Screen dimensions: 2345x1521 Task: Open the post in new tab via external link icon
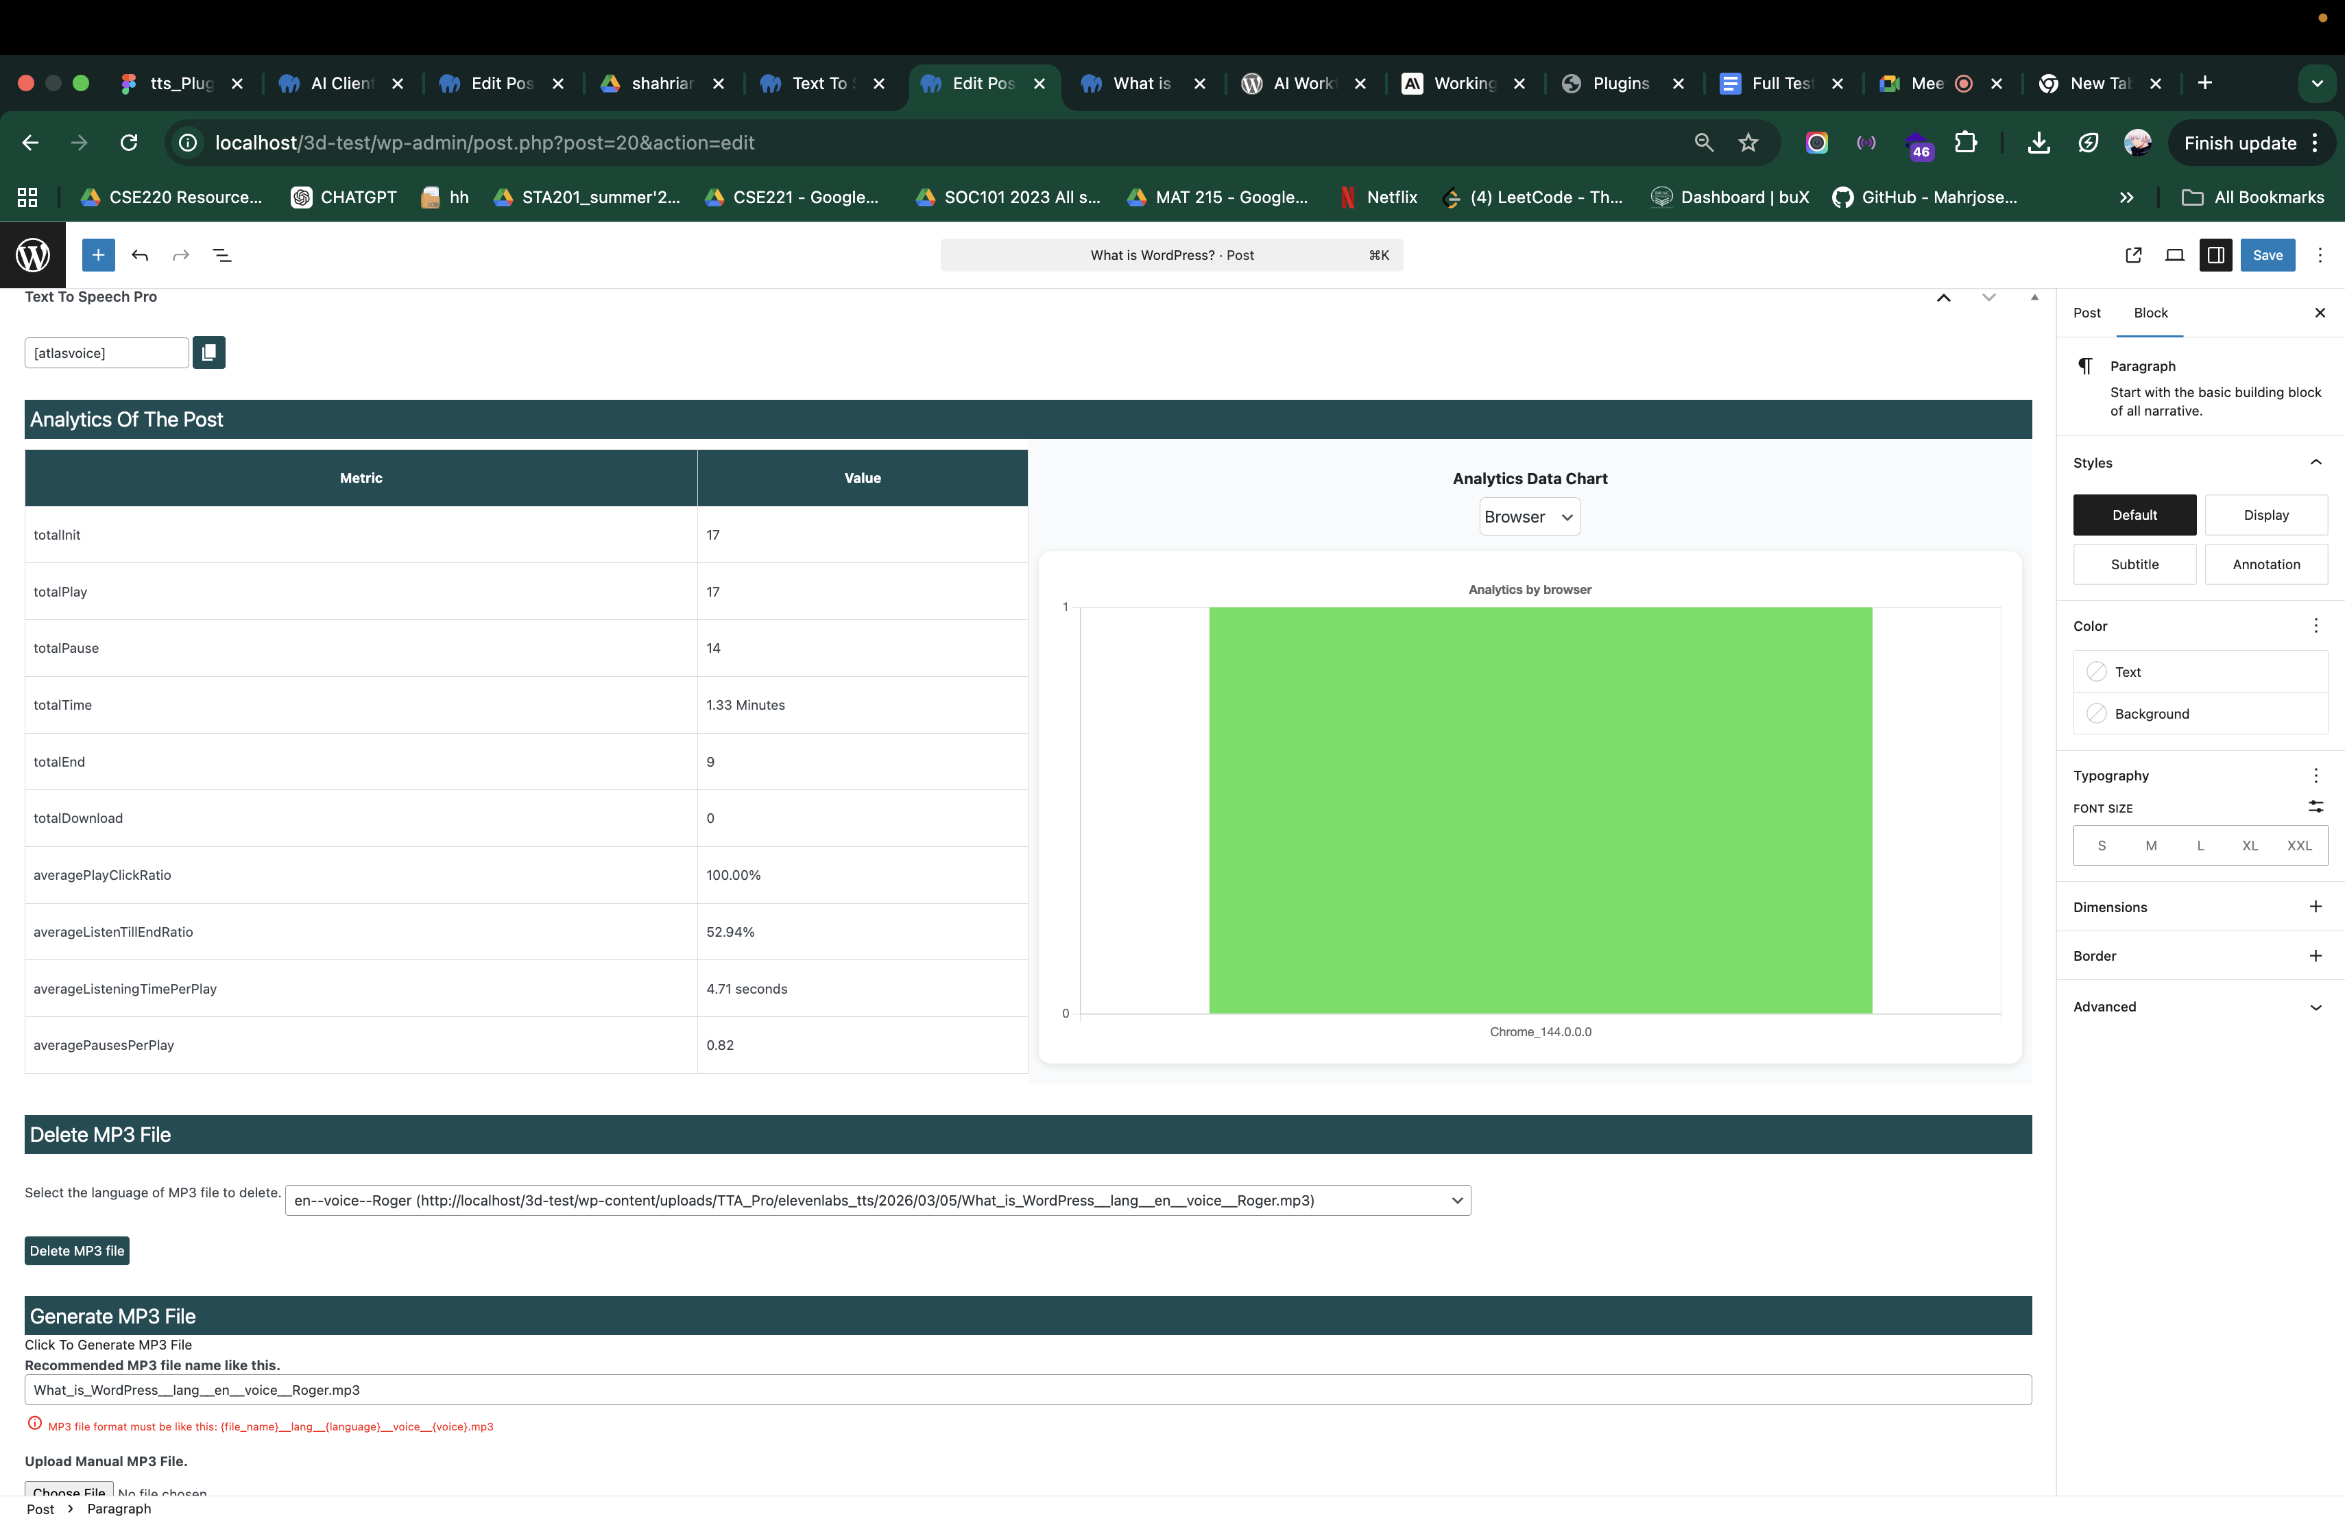(x=2134, y=255)
